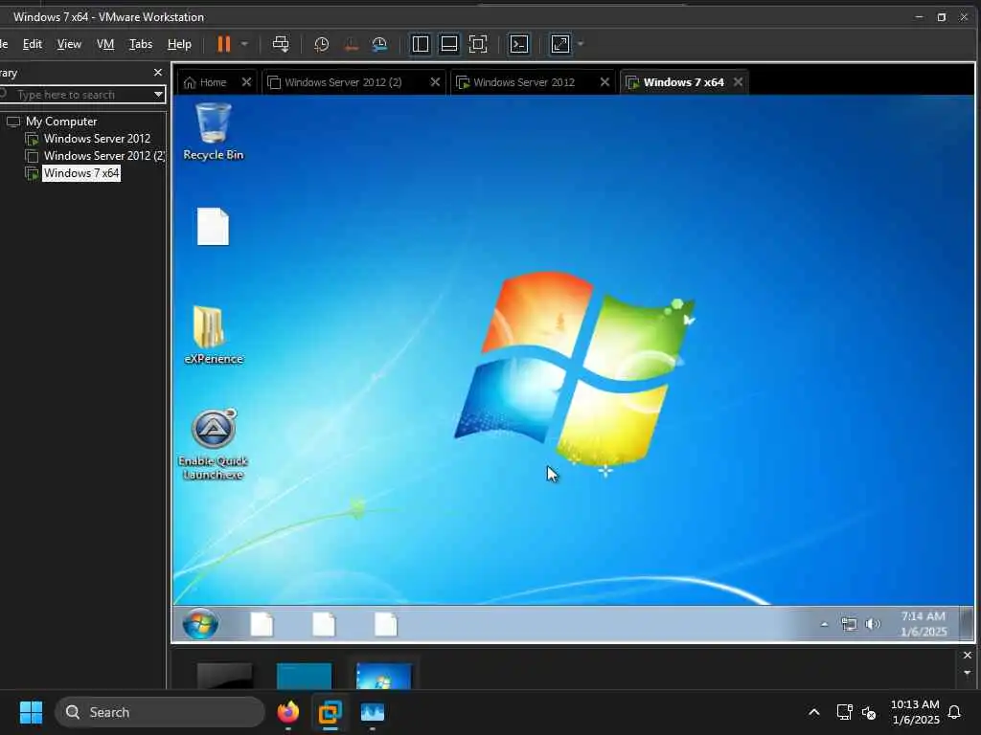Open Firefox from the host taskbar
Image resolution: width=981 pixels, height=735 pixels.
tap(288, 712)
